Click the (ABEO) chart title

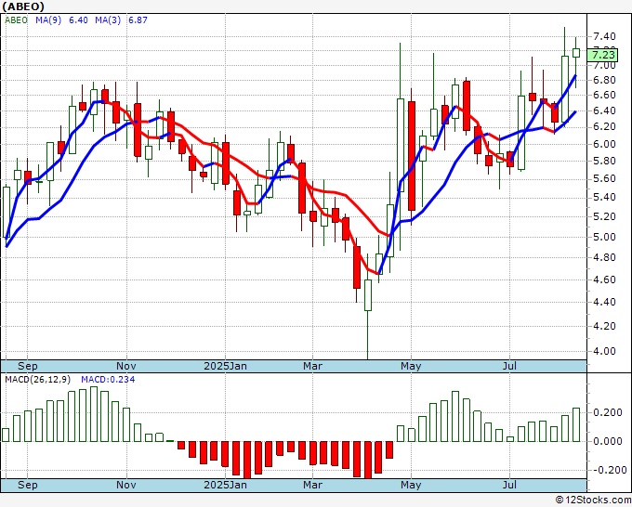[23, 6]
